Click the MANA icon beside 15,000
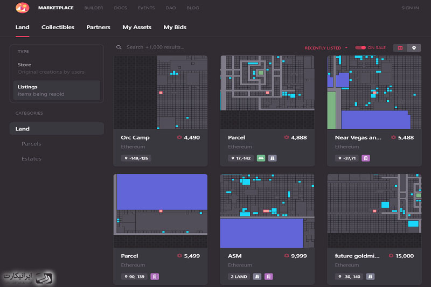This screenshot has width=431, height=287. click(x=391, y=256)
